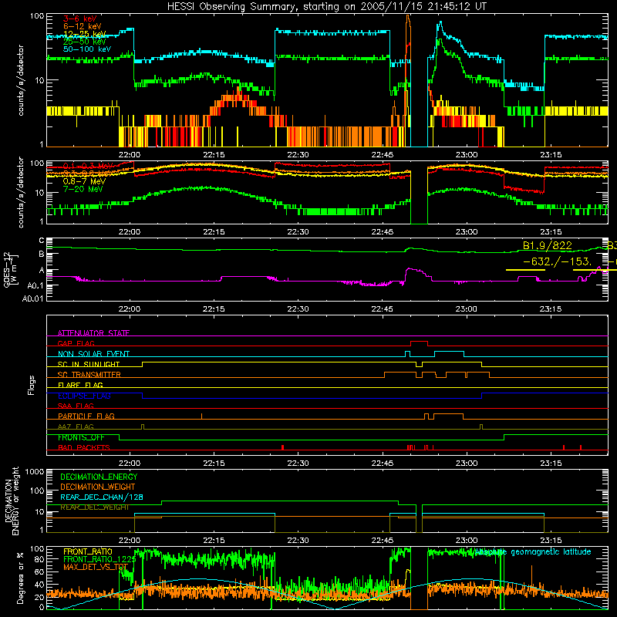This screenshot has height=617, width=617.
Task: Select the vertical 'Flags' axis title
Action: [x=32, y=385]
